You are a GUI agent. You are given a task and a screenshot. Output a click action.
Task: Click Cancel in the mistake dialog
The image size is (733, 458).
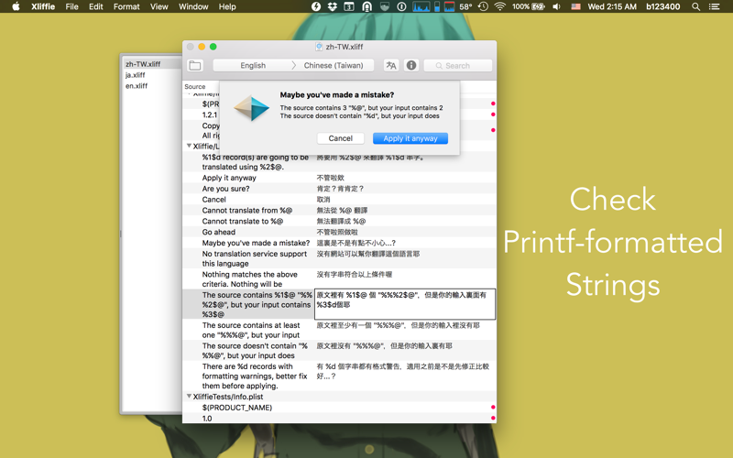pyautogui.click(x=340, y=138)
